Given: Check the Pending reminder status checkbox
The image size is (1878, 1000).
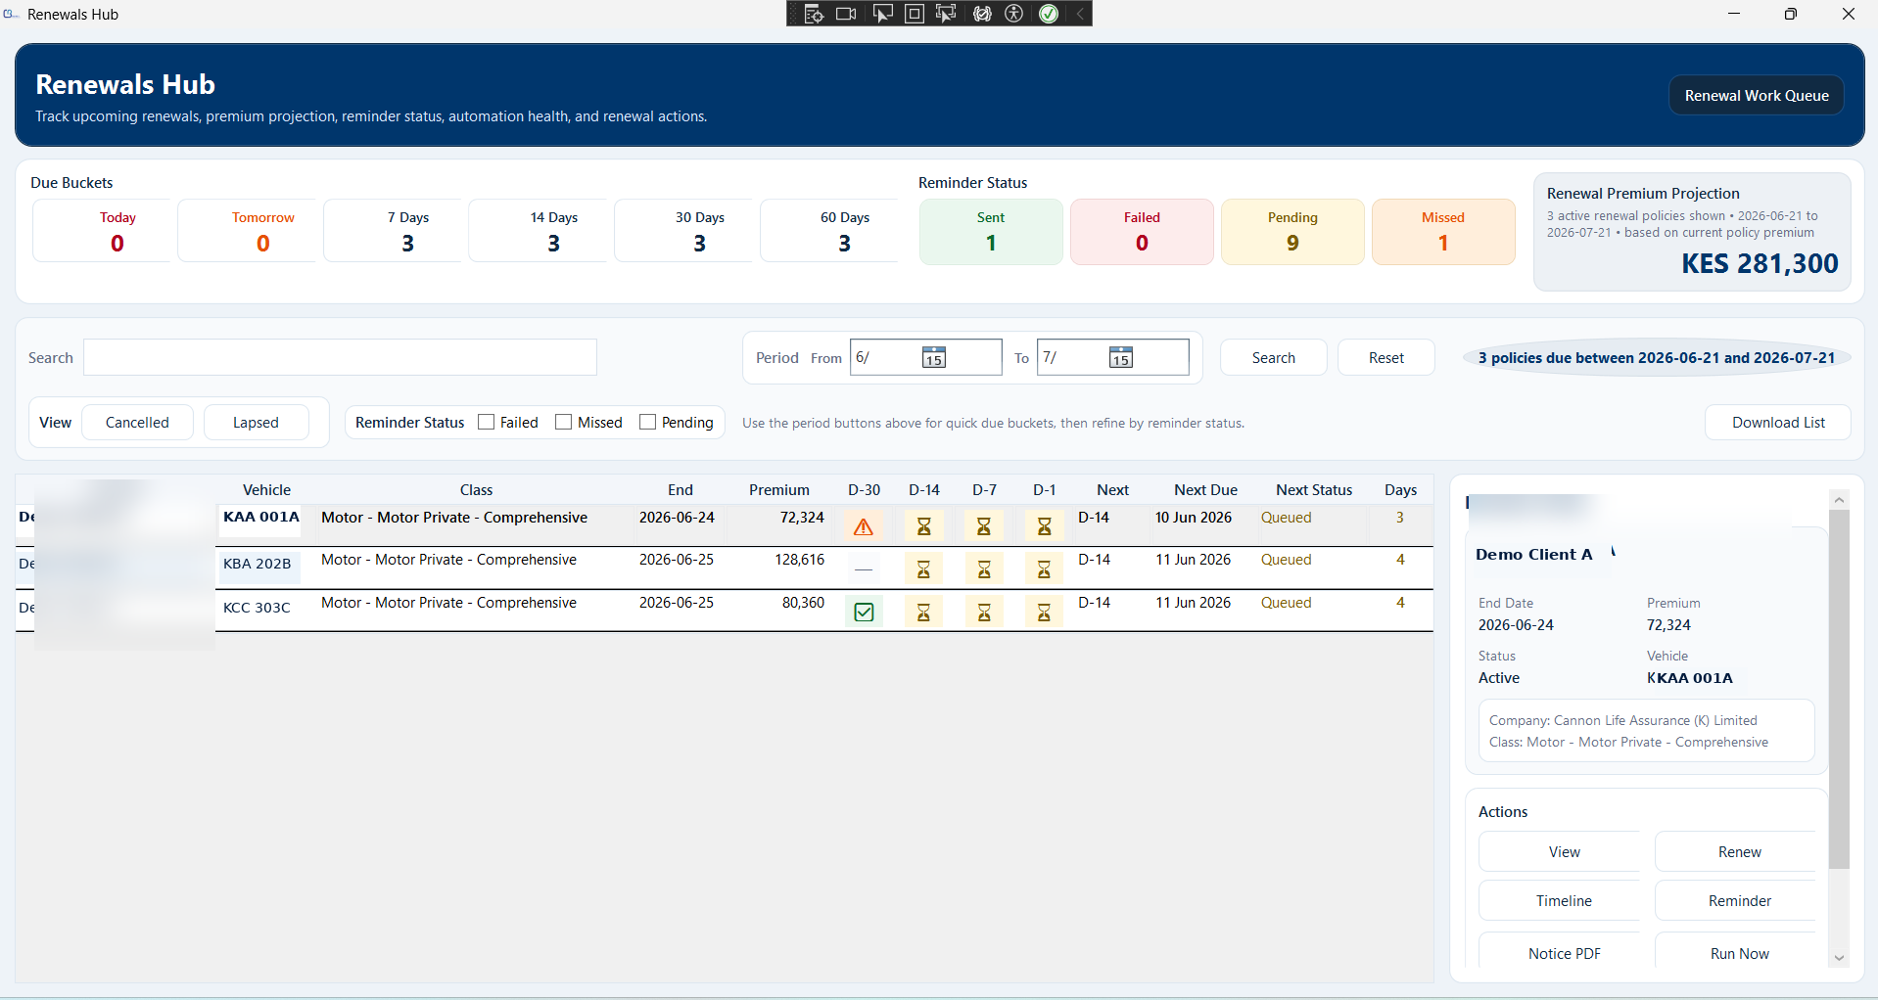Looking at the screenshot, I should [x=647, y=422].
